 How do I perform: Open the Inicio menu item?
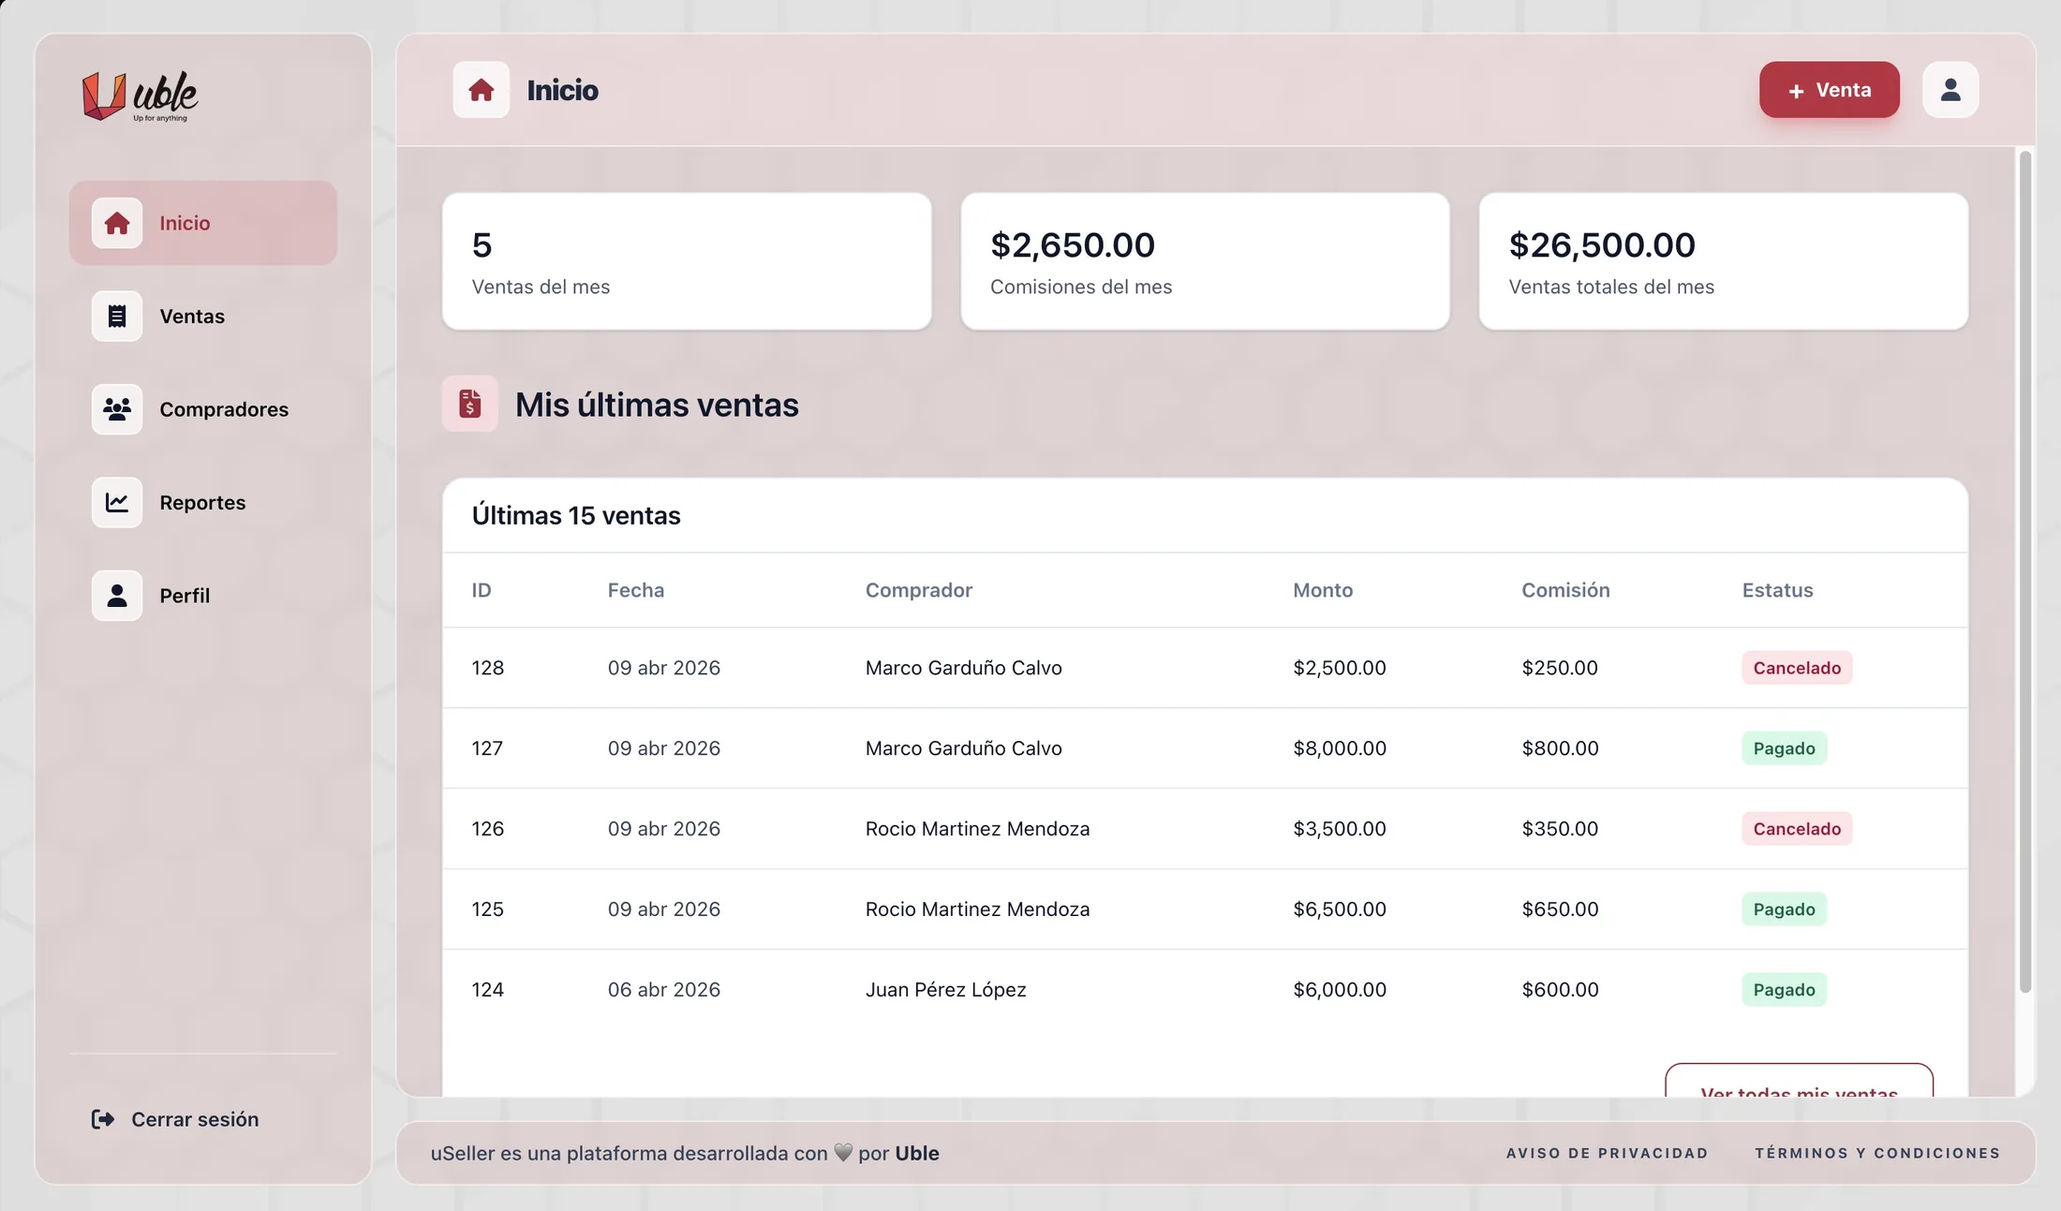[x=203, y=223]
